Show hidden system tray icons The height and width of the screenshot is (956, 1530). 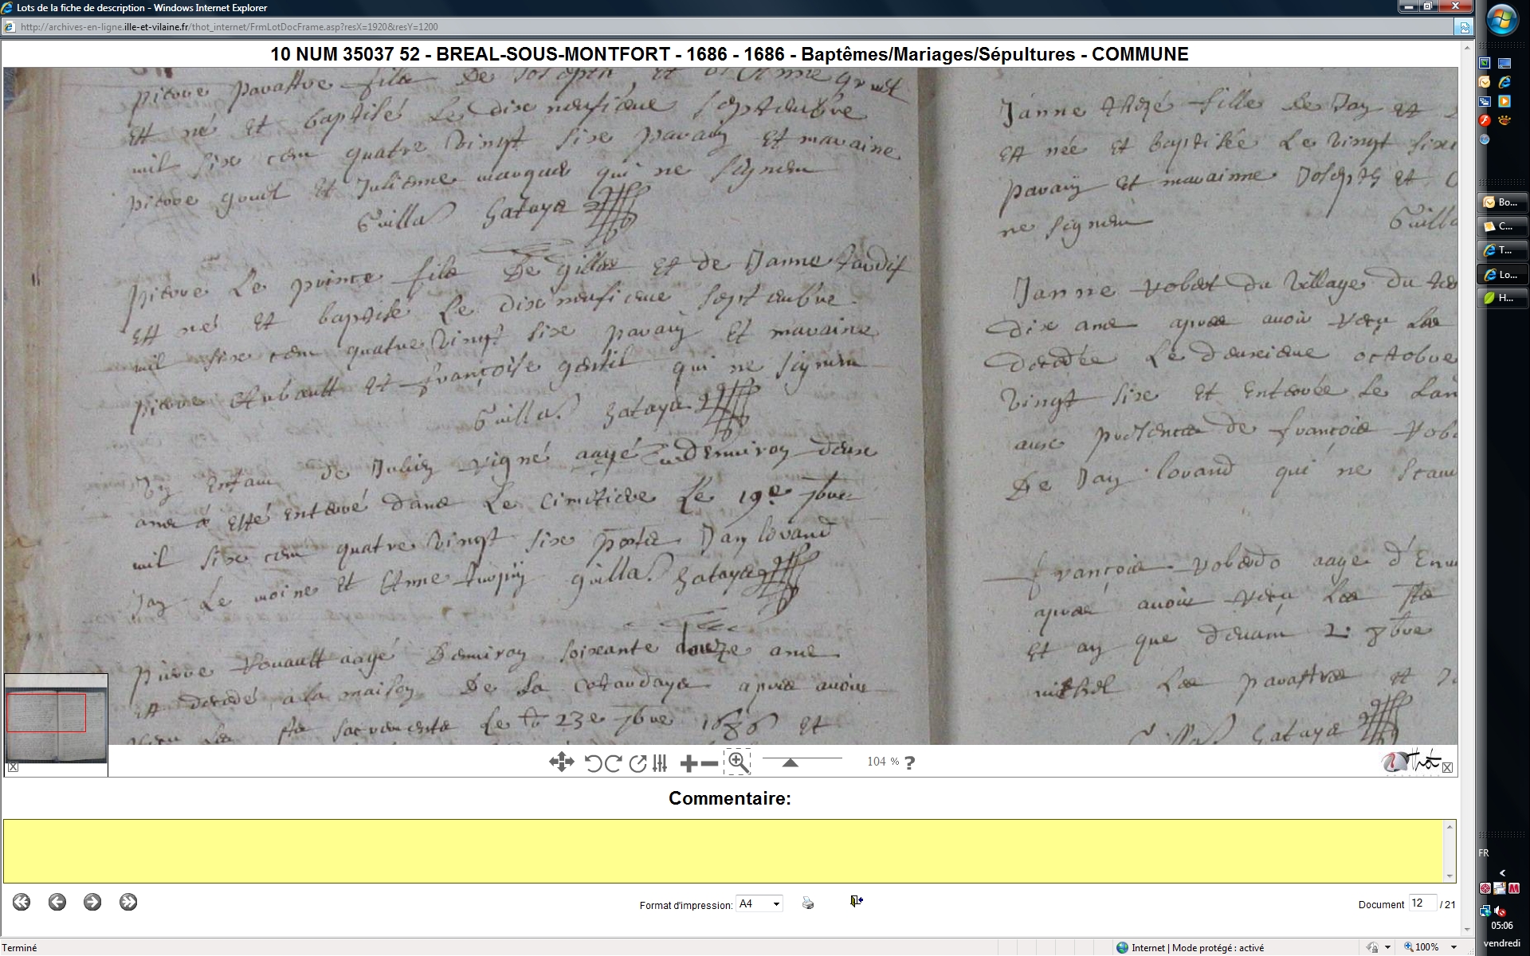[1502, 873]
